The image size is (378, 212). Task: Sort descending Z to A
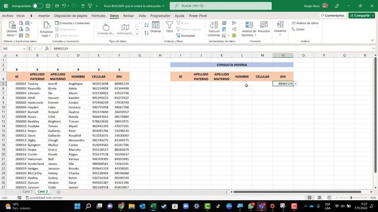click(x=146, y=32)
